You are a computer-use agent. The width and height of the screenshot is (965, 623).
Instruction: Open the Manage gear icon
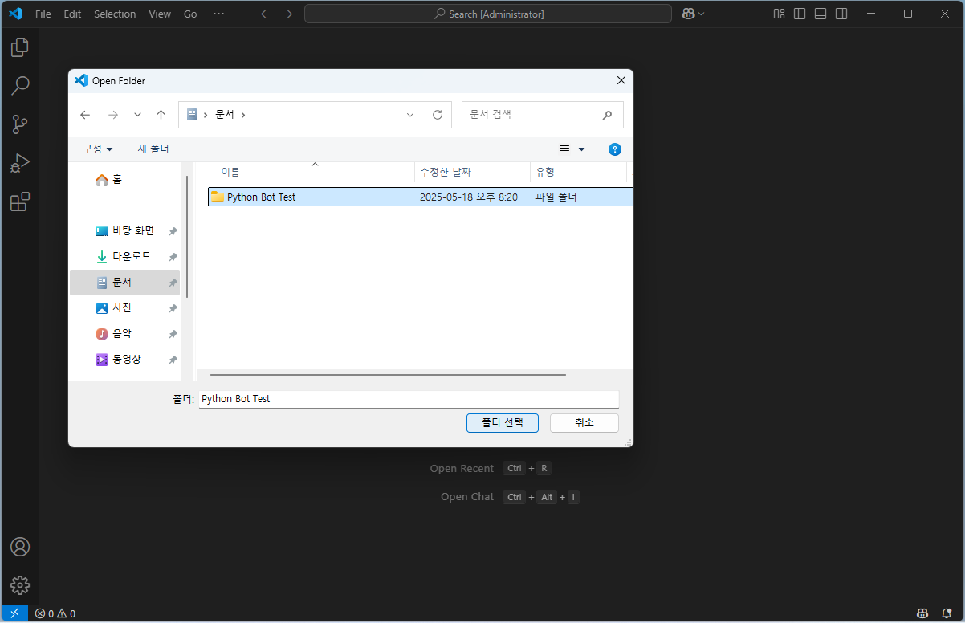point(20,584)
